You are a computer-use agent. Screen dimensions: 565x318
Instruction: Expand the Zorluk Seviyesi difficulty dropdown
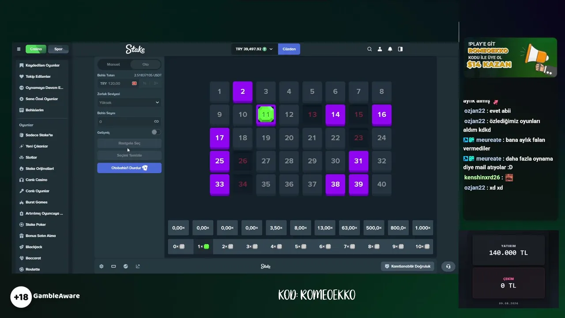point(129,102)
